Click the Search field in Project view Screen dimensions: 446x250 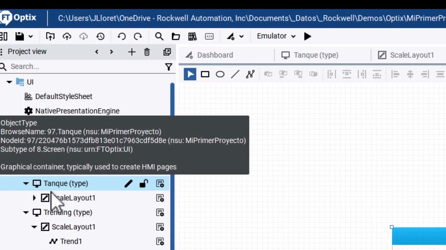87,66
